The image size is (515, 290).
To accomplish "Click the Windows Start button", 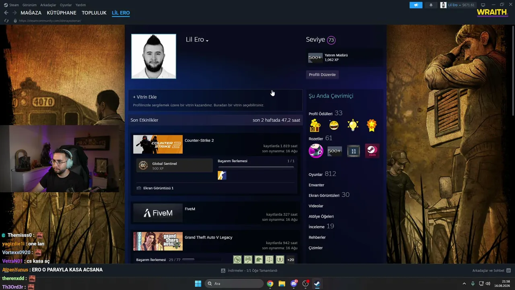I will point(198,284).
